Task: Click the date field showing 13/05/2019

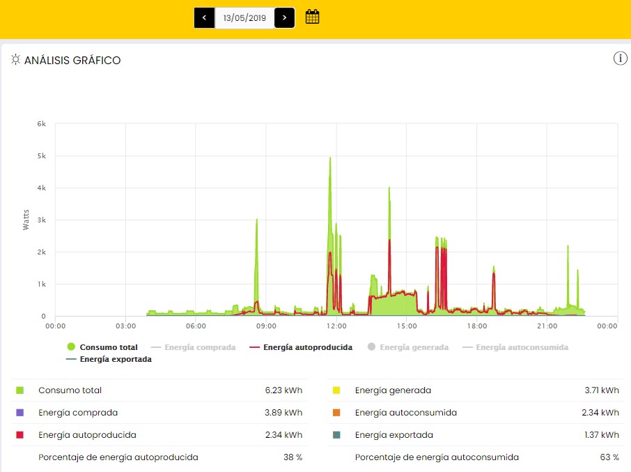Action: [x=244, y=17]
